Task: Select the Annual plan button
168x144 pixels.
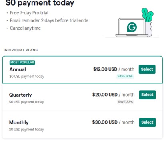Action: click(x=147, y=69)
